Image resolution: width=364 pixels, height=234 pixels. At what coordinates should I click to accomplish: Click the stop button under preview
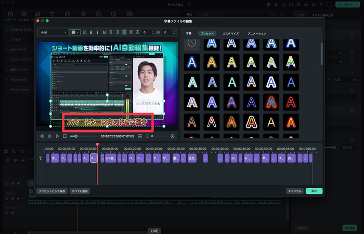click(64, 136)
